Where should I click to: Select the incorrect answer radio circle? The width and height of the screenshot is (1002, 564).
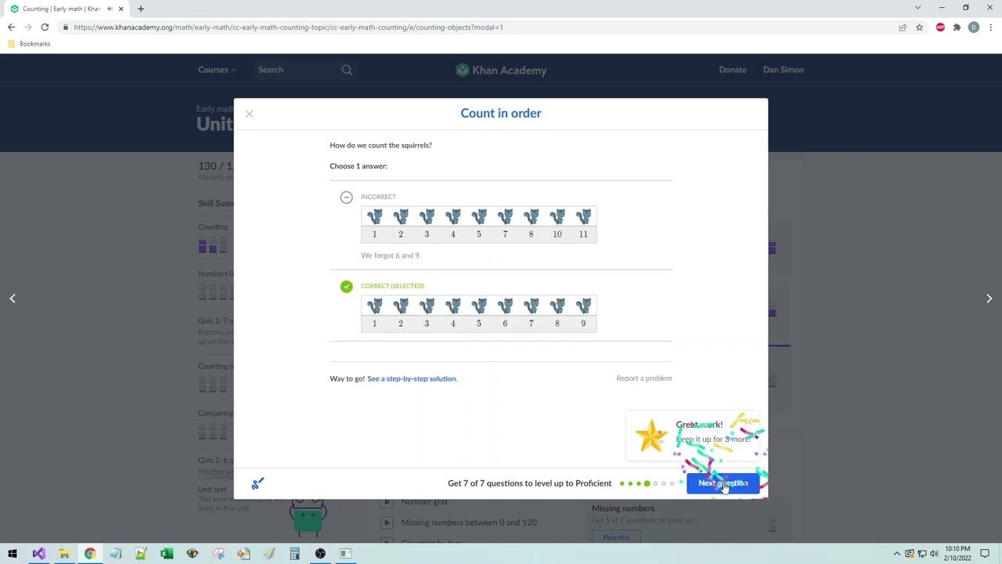point(346,197)
